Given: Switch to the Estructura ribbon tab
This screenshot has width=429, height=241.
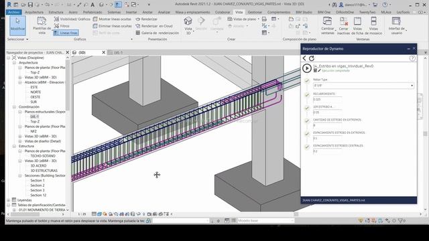Looking at the screenshot, I should pyautogui.click(x=56, y=12).
